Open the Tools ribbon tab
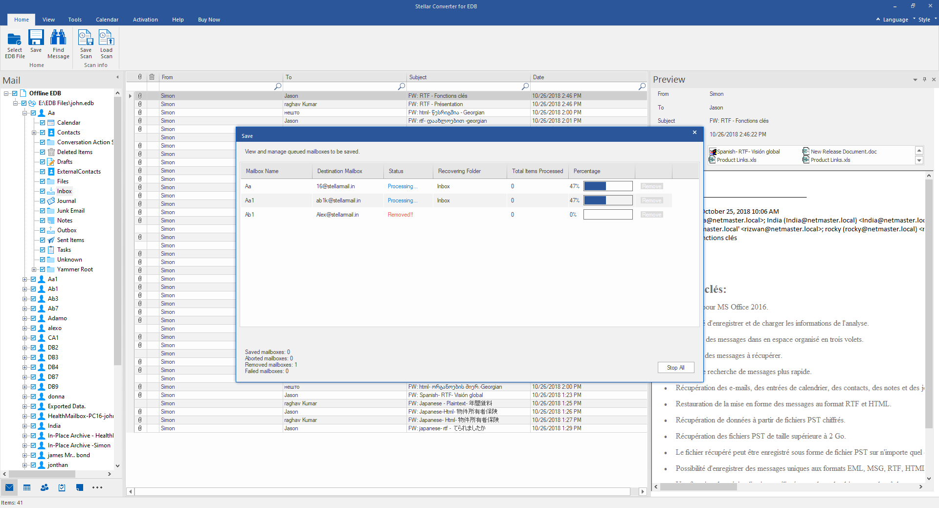Screen dimensions: 939x508 (x=75, y=20)
